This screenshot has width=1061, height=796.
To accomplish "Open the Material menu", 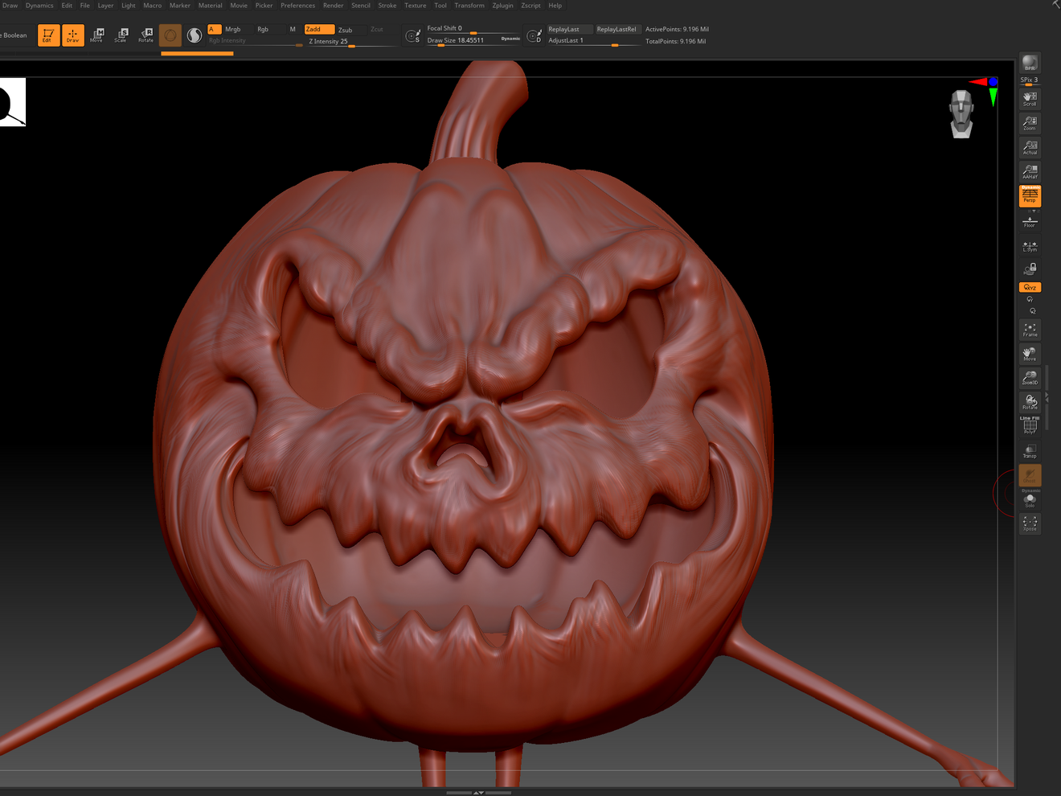I will point(211,6).
